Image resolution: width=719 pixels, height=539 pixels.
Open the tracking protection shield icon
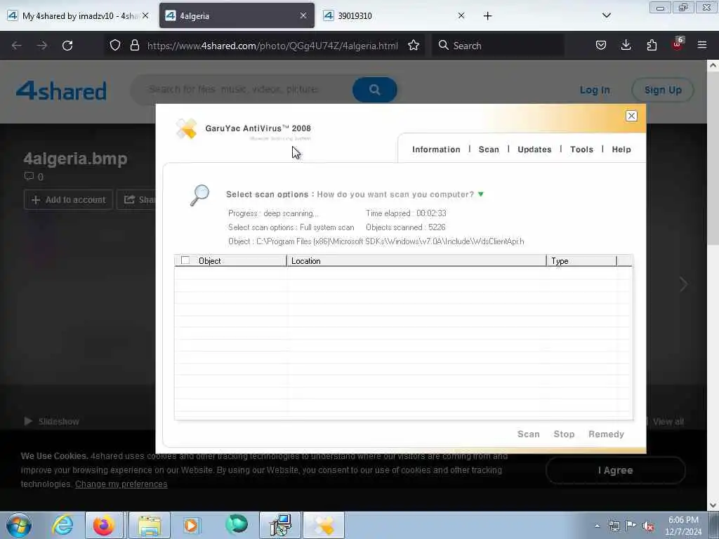pyautogui.click(x=115, y=46)
